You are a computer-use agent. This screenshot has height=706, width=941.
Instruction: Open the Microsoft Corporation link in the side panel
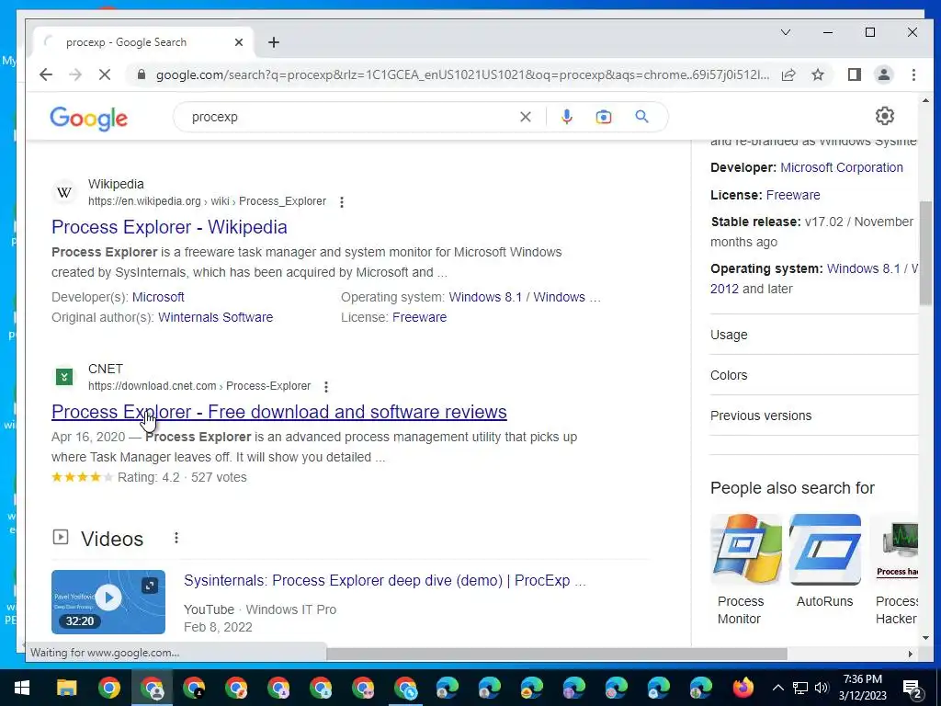click(842, 167)
